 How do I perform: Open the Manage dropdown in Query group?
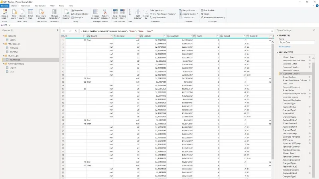(77, 18)
